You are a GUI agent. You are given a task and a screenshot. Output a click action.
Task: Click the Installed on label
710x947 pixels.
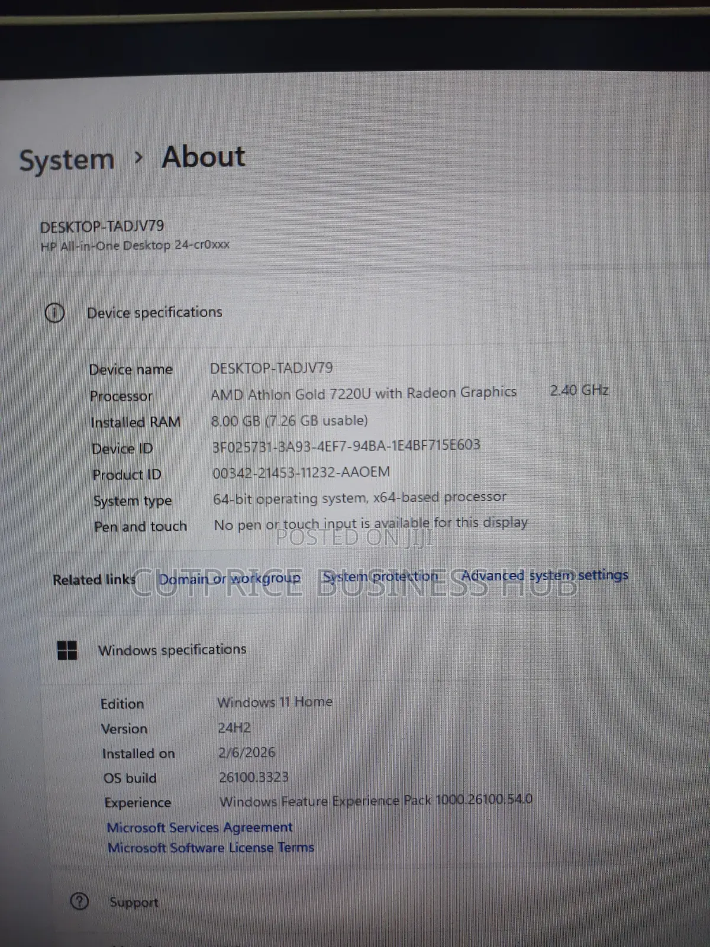point(138,753)
